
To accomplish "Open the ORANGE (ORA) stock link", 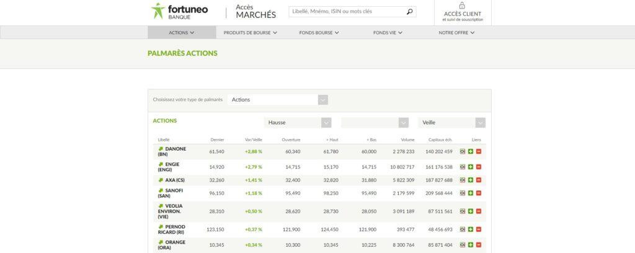I will click(172, 245).
